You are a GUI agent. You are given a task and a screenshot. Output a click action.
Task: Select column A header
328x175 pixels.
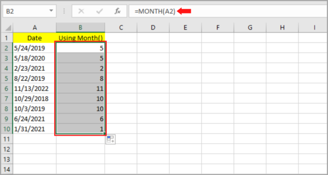(35, 28)
